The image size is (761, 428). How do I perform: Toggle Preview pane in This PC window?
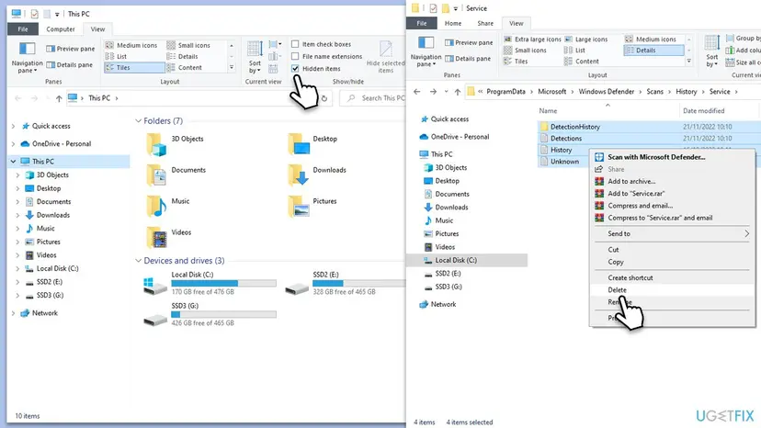[71, 49]
